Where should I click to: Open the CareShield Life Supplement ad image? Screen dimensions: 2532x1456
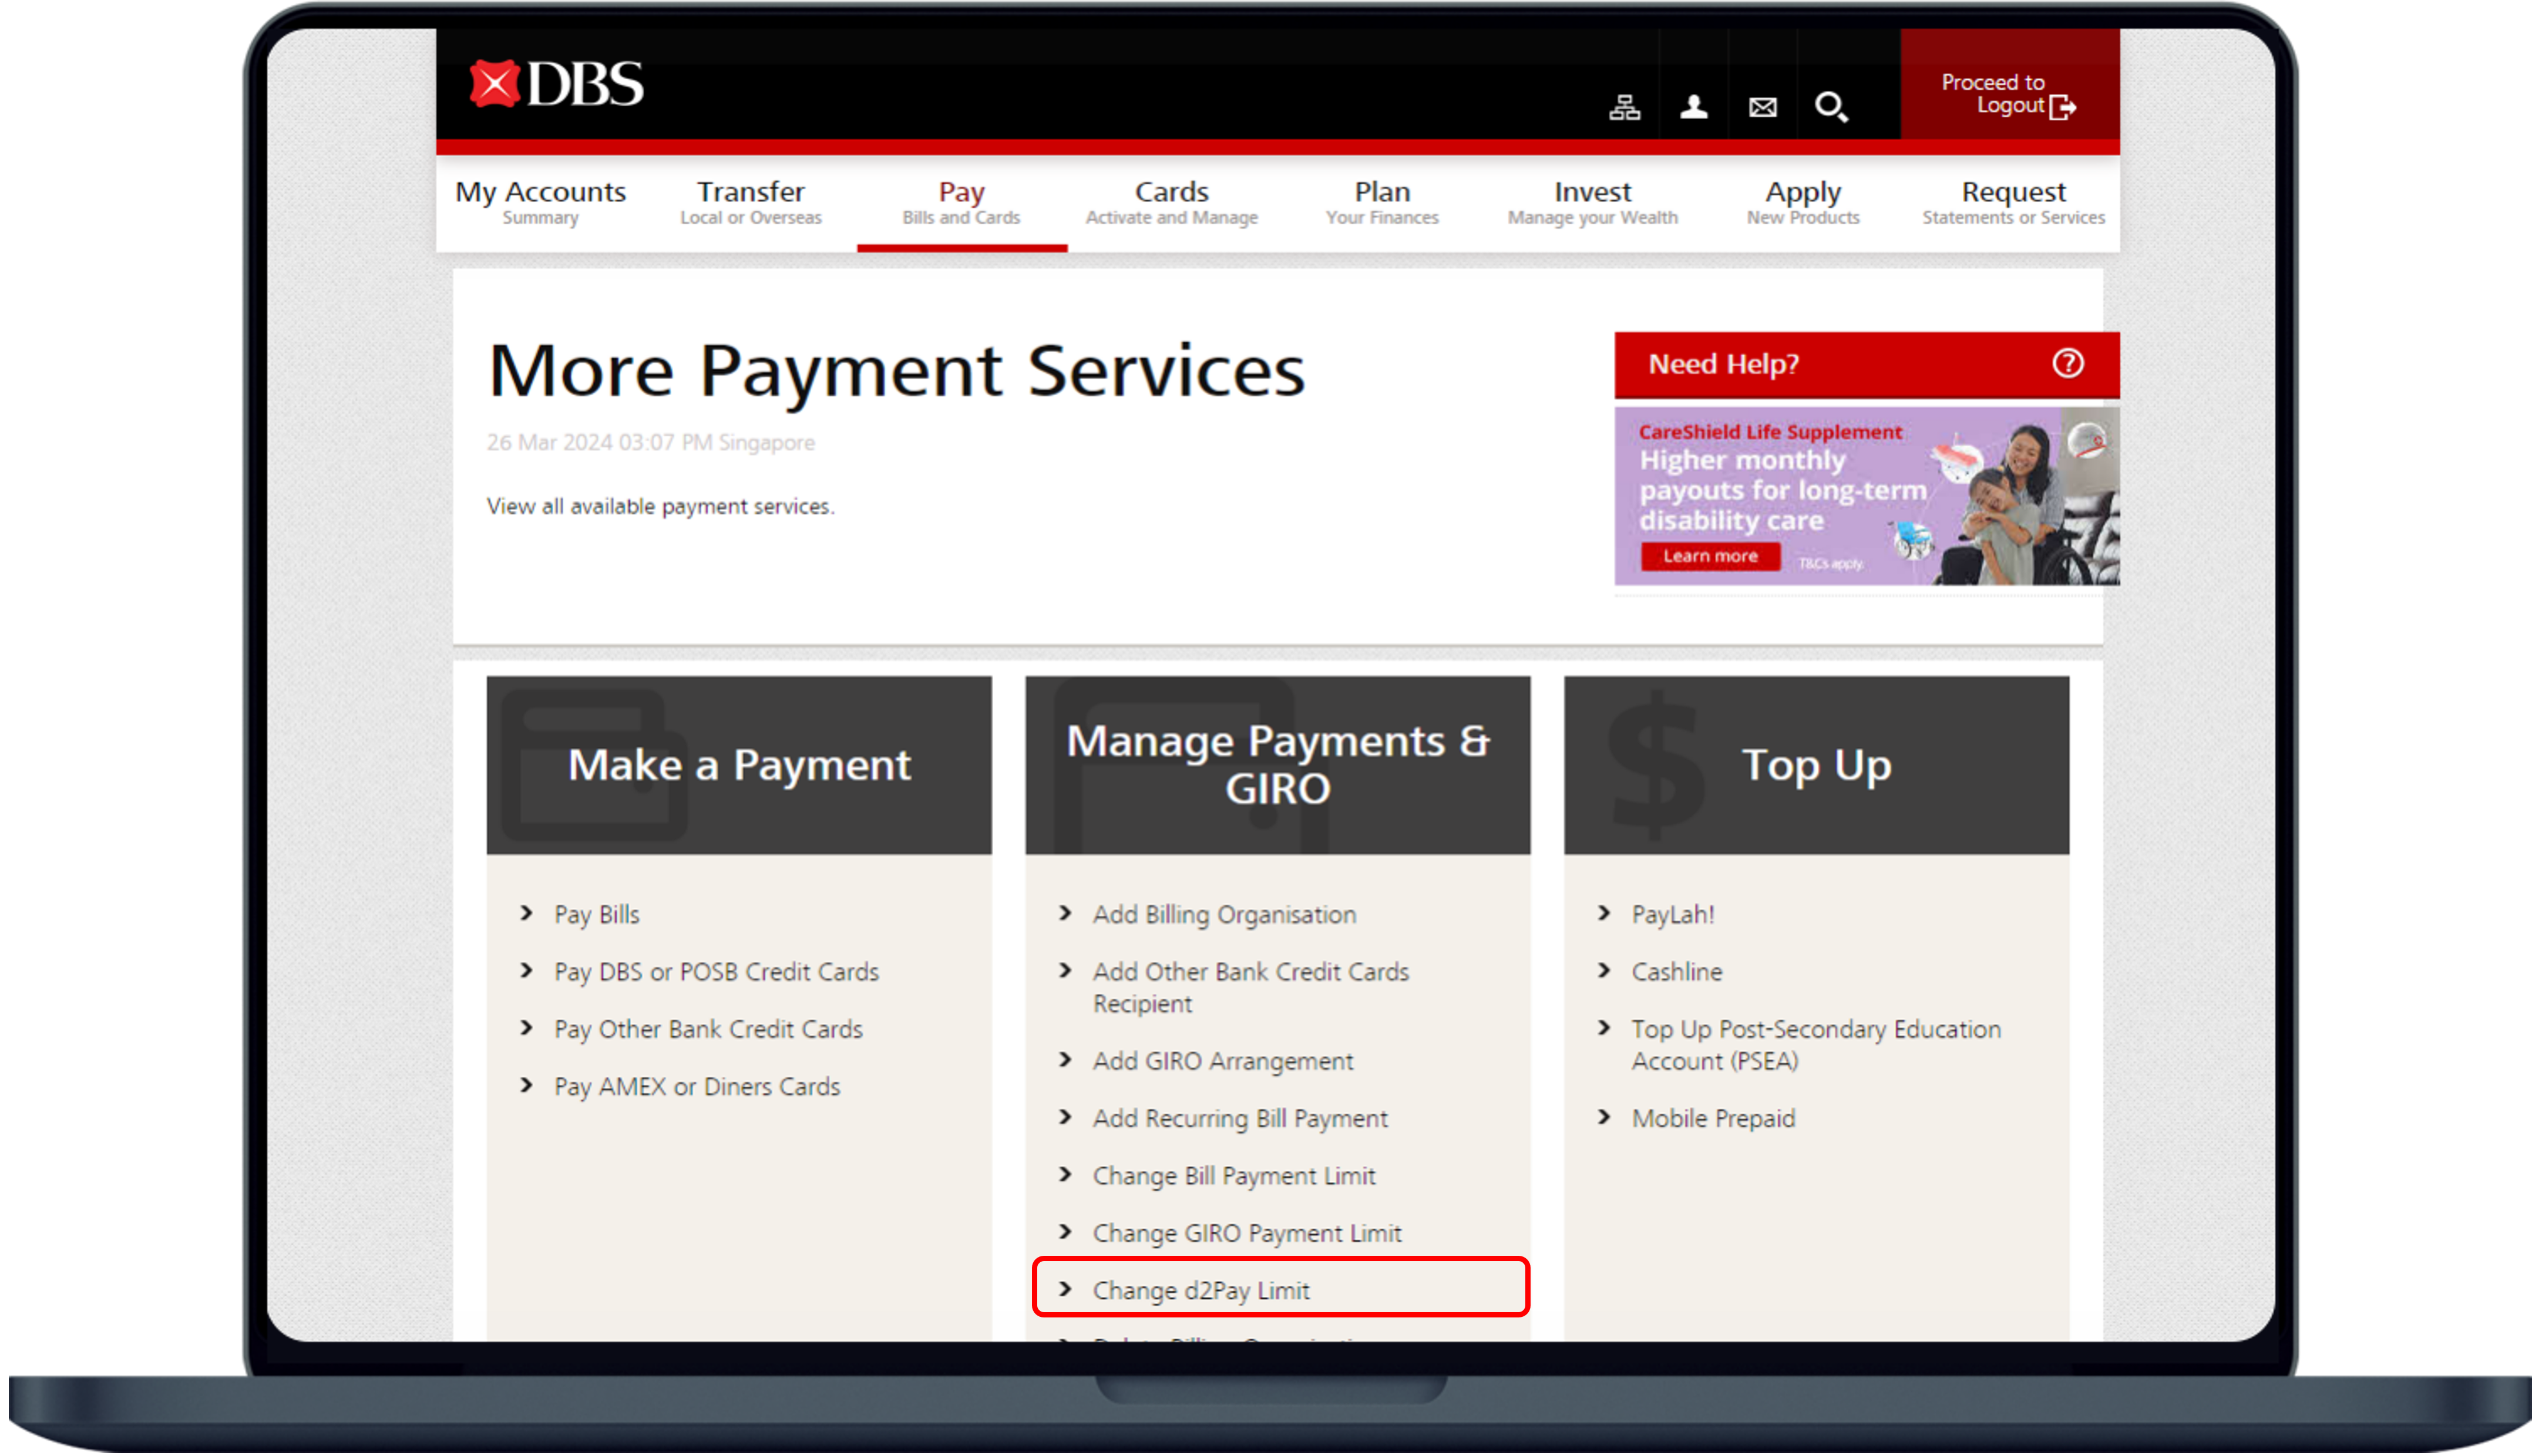(1866, 495)
